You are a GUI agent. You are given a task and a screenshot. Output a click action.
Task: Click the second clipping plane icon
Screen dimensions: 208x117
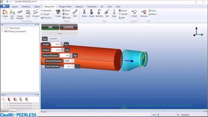pos(9,99)
